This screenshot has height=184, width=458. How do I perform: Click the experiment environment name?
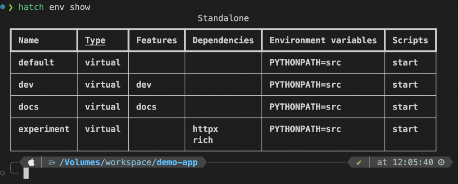[x=44, y=129]
